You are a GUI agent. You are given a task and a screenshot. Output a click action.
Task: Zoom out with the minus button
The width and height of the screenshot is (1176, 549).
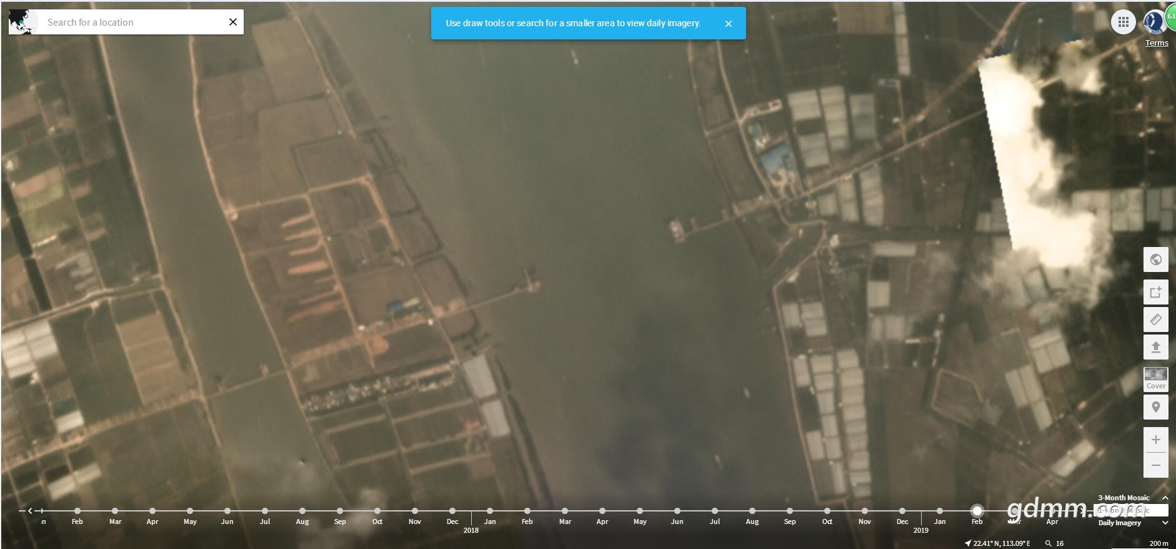(1155, 465)
